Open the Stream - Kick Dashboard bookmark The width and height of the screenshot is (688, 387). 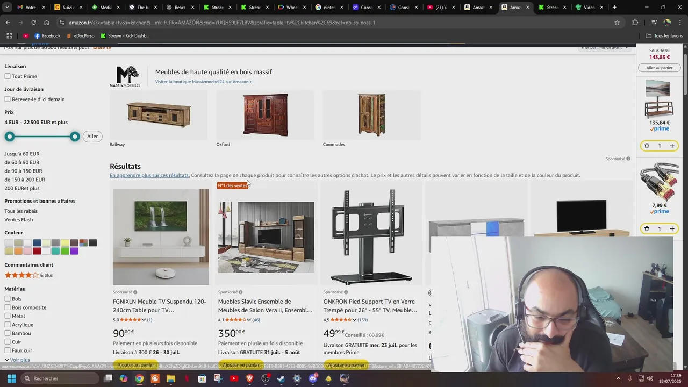tap(125, 36)
